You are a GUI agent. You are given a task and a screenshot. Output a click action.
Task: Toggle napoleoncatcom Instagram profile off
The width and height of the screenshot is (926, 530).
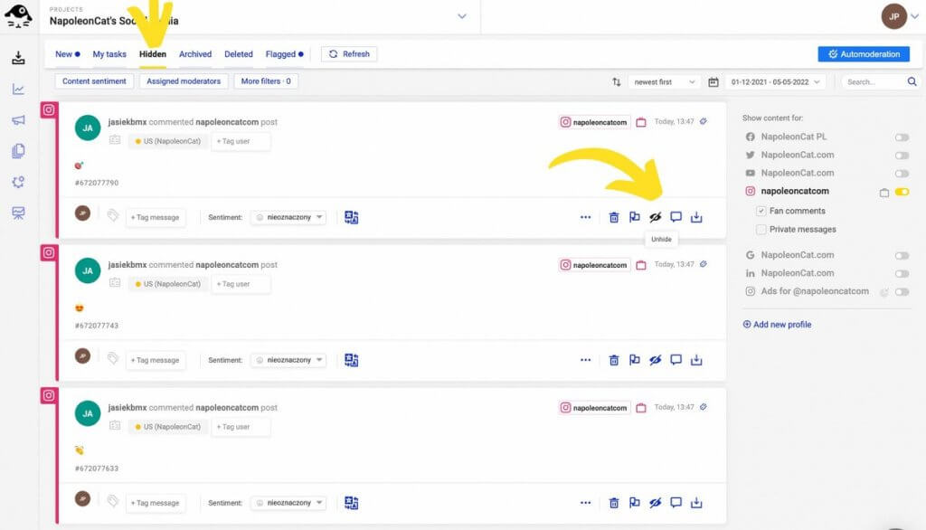click(902, 192)
